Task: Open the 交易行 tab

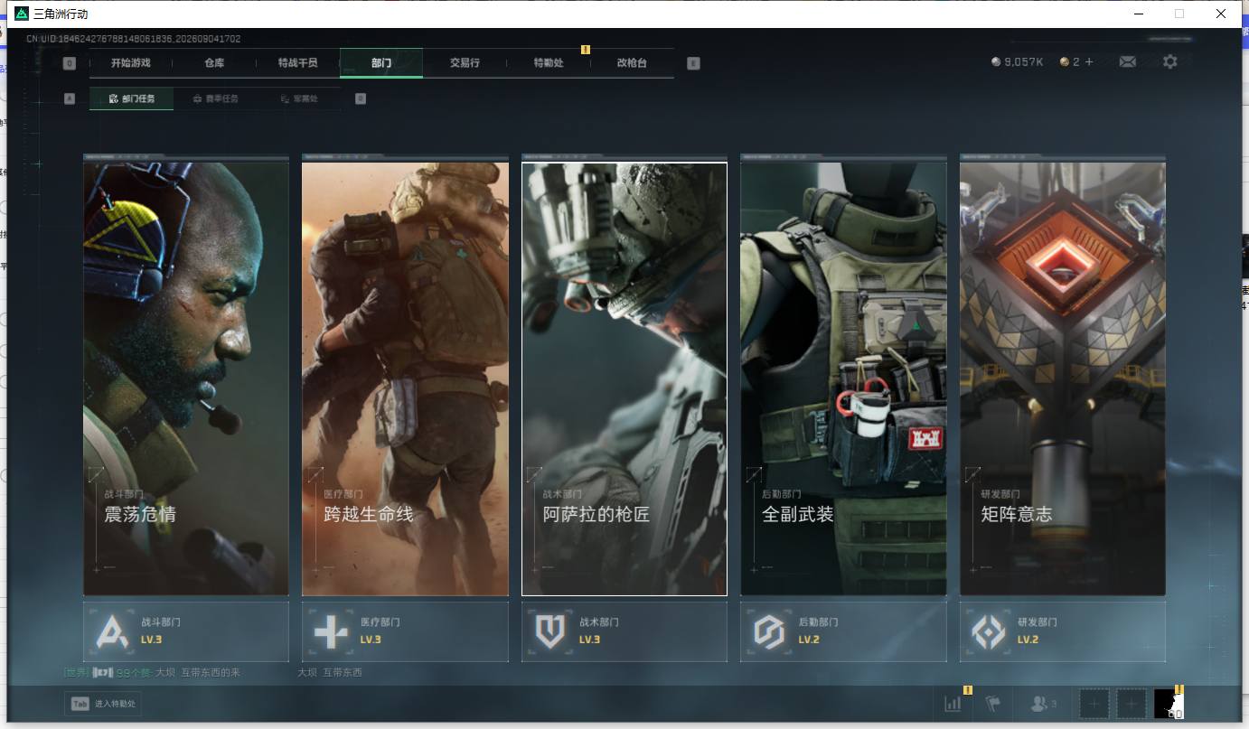Action: (x=465, y=63)
